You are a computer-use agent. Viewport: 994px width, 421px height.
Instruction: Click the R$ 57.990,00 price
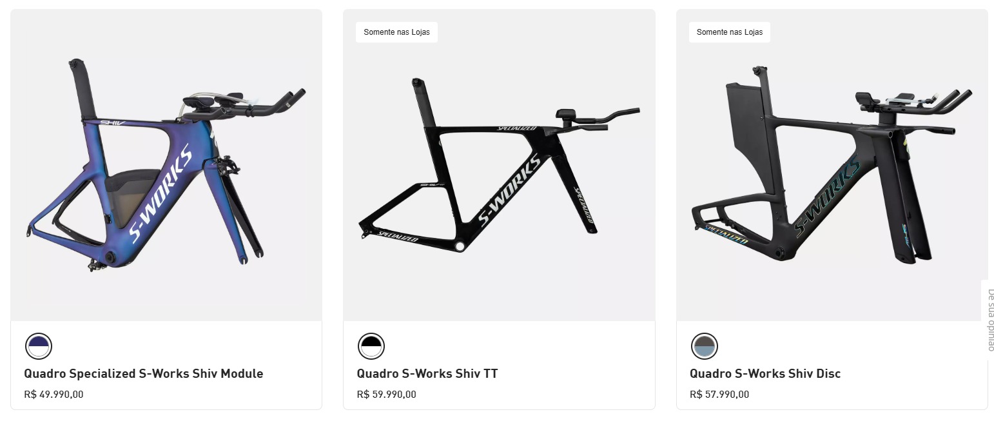point(719,395)
